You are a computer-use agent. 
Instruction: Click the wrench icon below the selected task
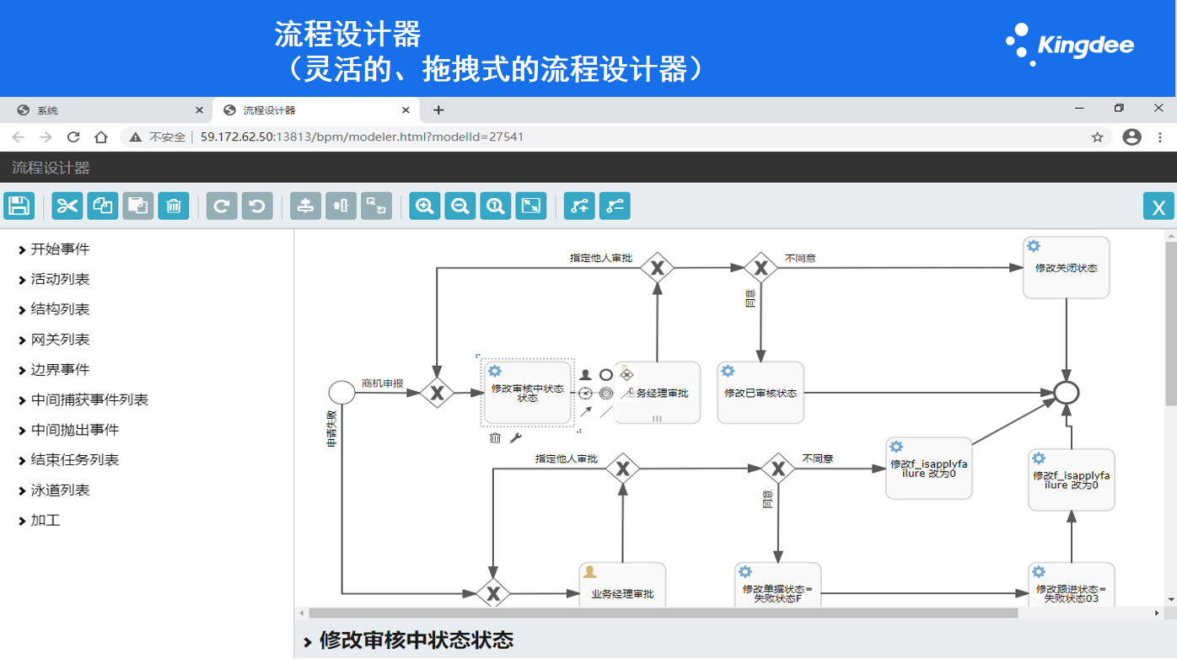516,438
